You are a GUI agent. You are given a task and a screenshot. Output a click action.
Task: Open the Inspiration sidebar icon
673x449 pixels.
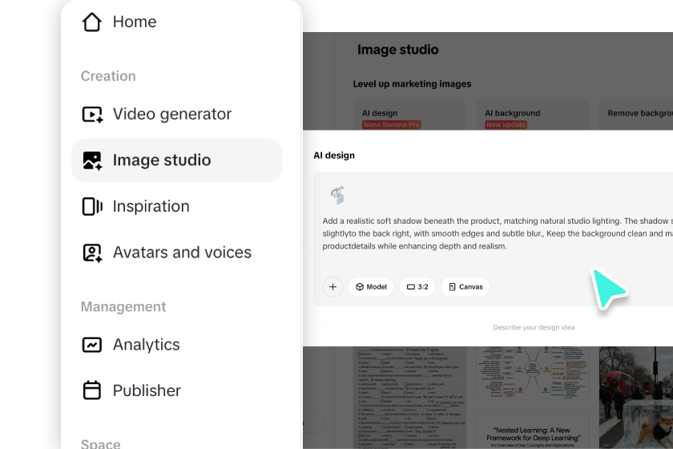92,206
